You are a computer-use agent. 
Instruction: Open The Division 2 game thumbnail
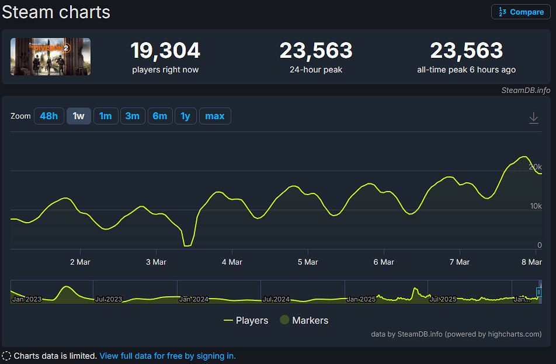pyautogui.click(x=50, y=57)
